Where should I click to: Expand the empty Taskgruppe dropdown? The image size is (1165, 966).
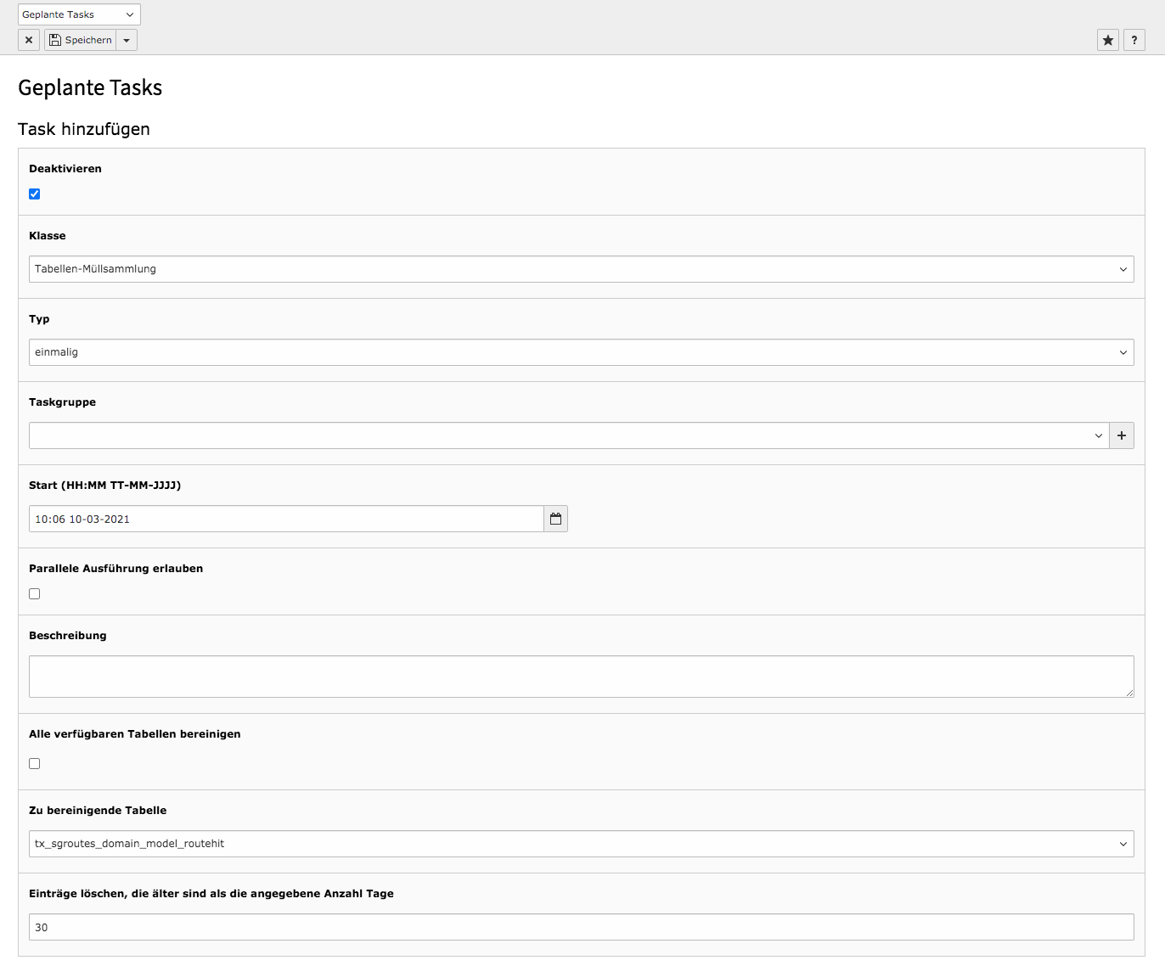coord(567,435)
